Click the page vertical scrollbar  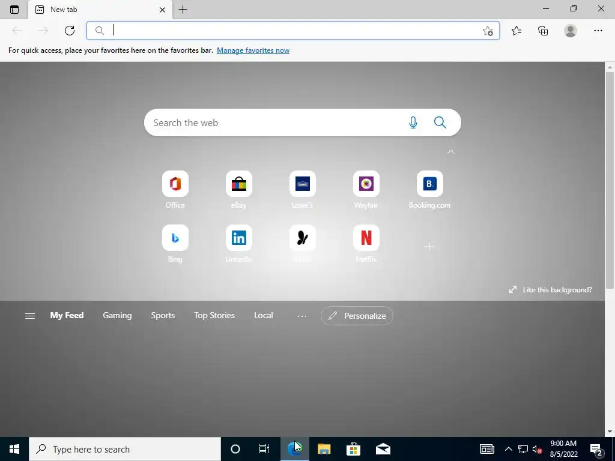coord(610,180)
